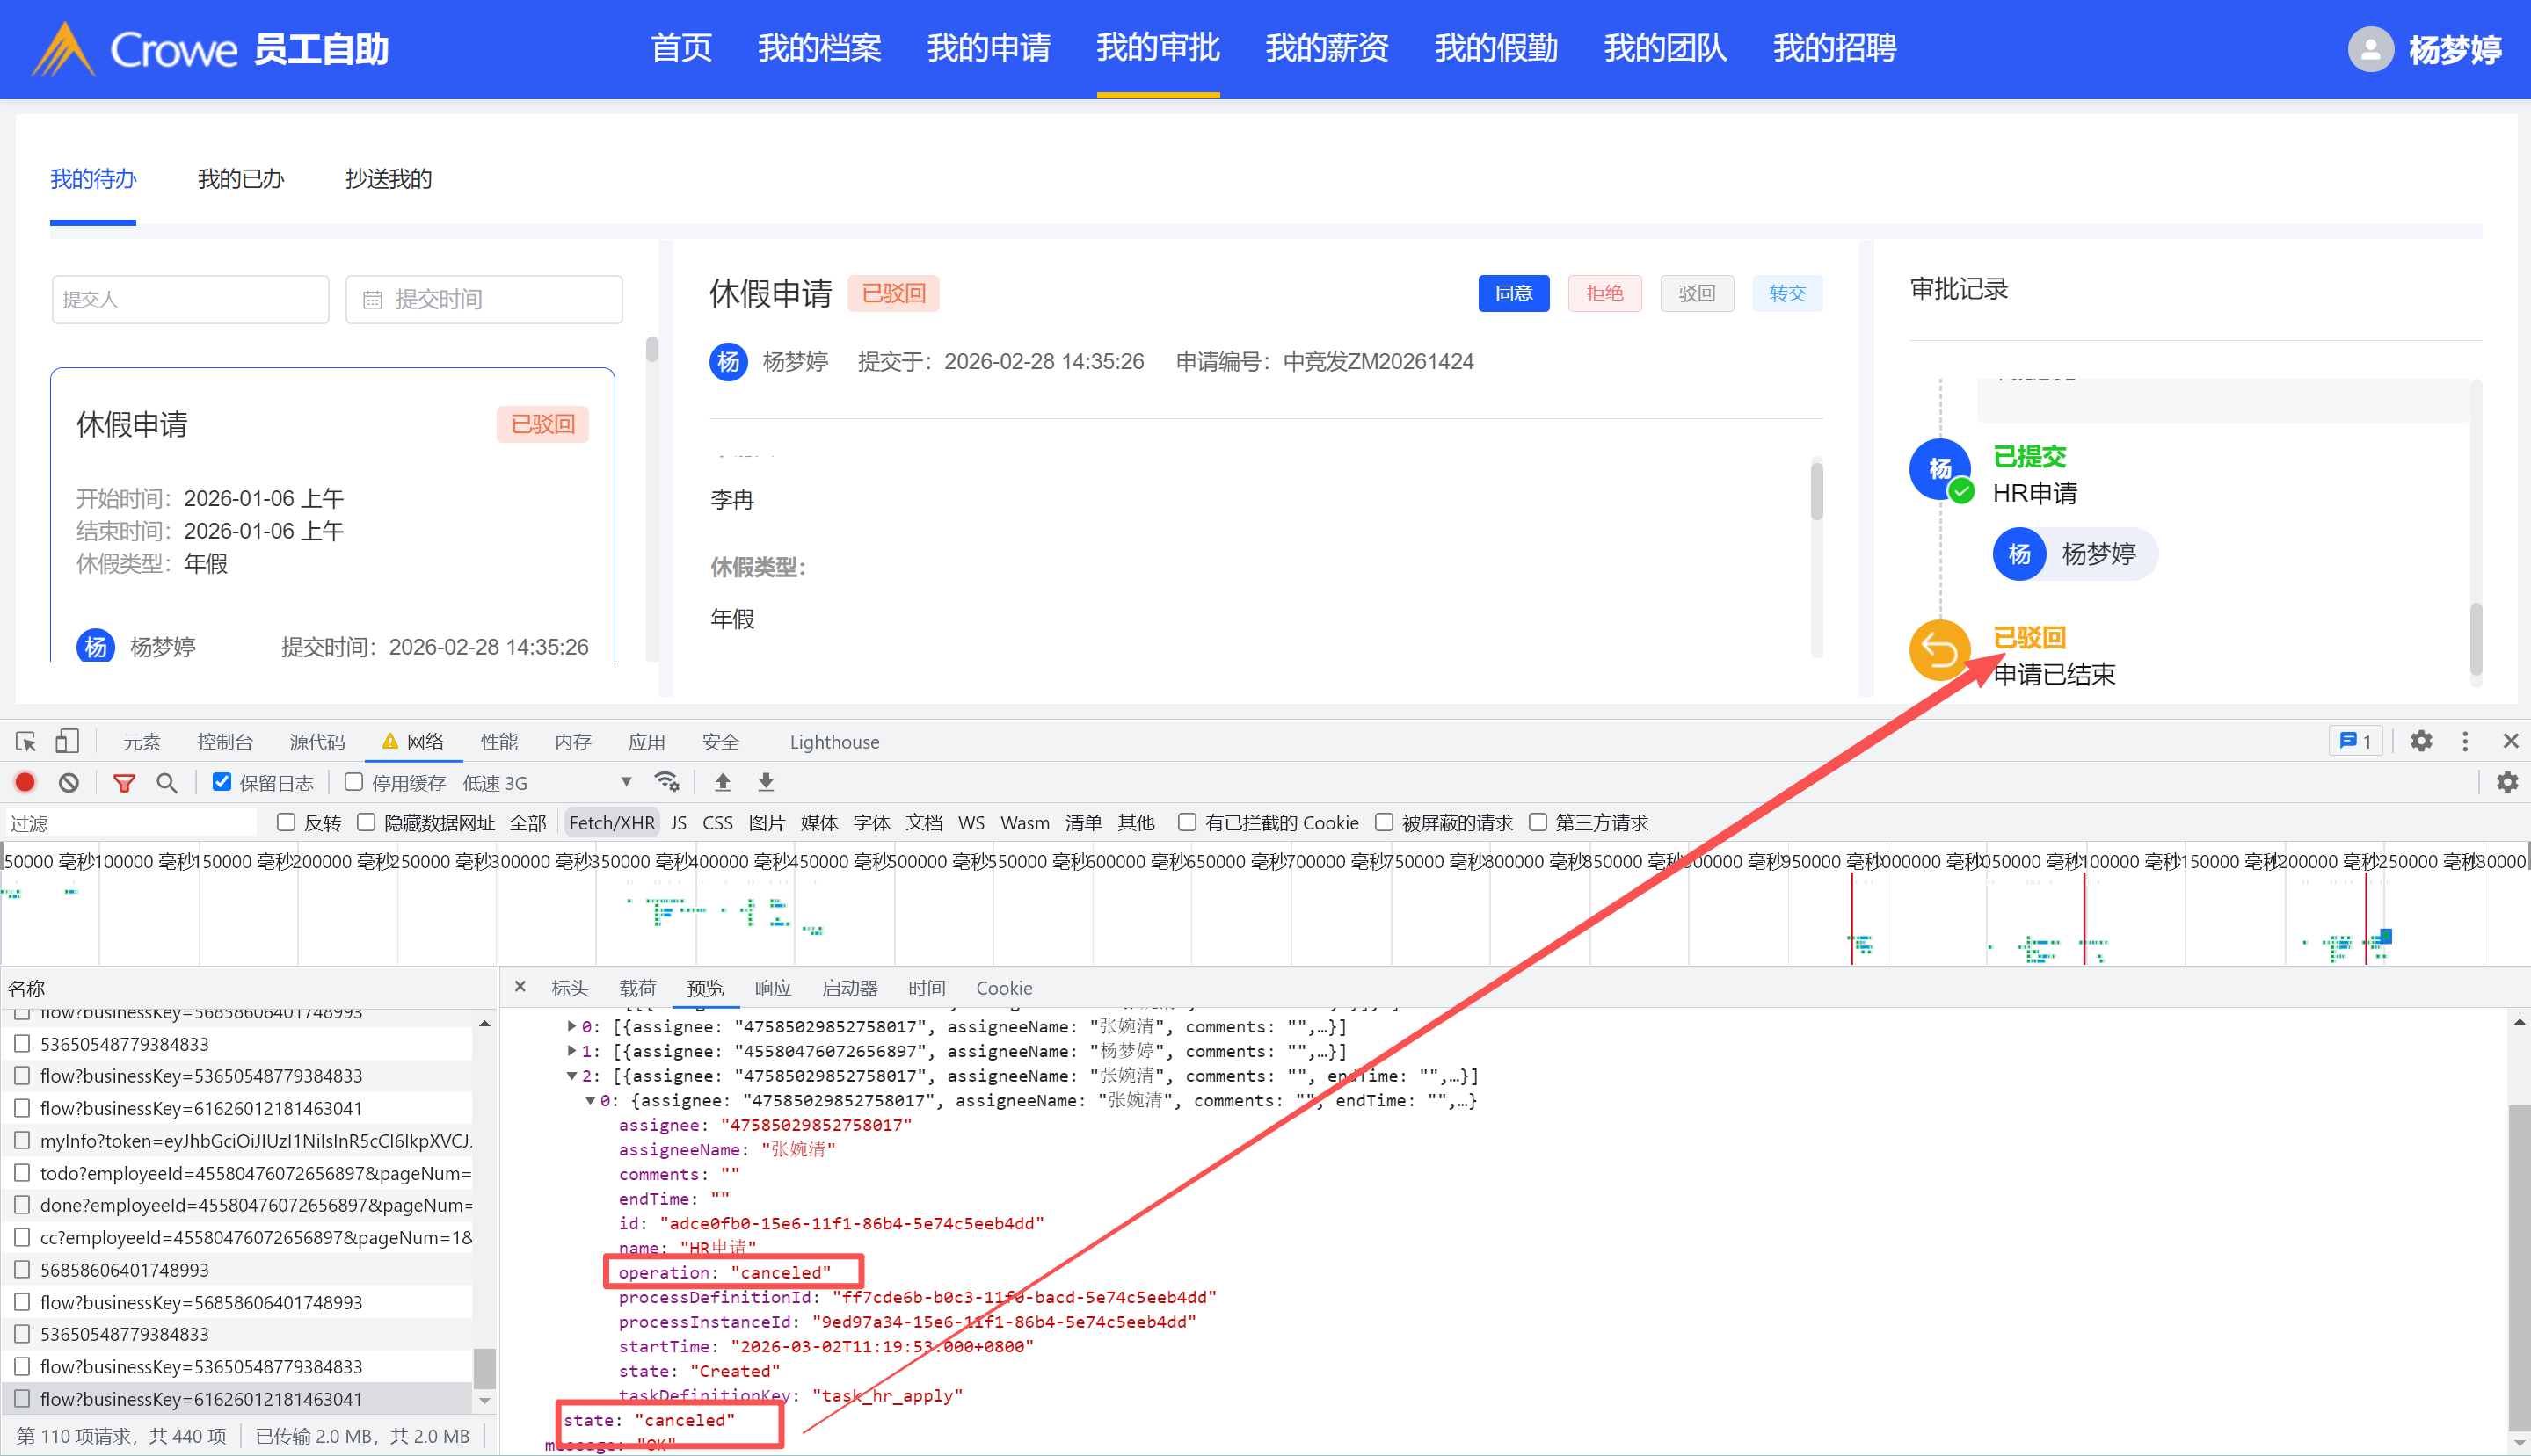The height and width of the screenshot is (1456, 2531).
Task: Expand array item 1 for 杨梦婷
Action: (571, 1051)
